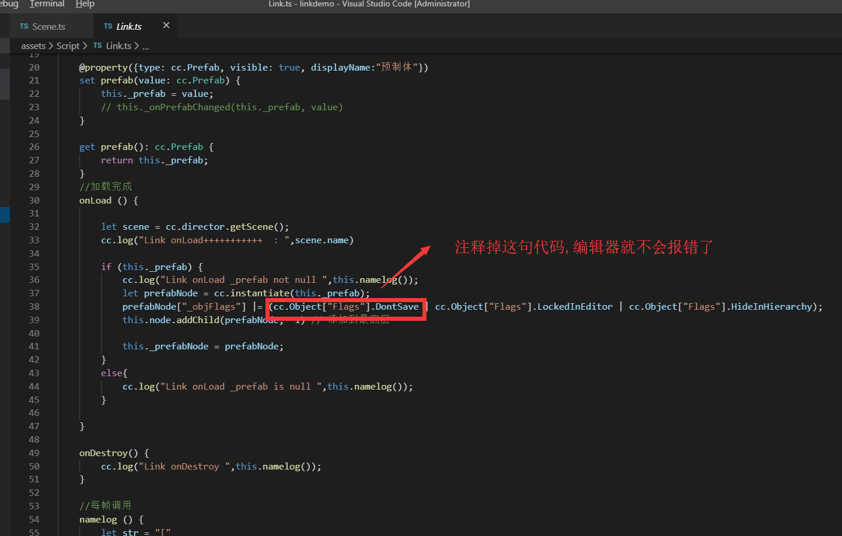
Task: Click the return keyword on line 27
Action: [x=117, y=160]
